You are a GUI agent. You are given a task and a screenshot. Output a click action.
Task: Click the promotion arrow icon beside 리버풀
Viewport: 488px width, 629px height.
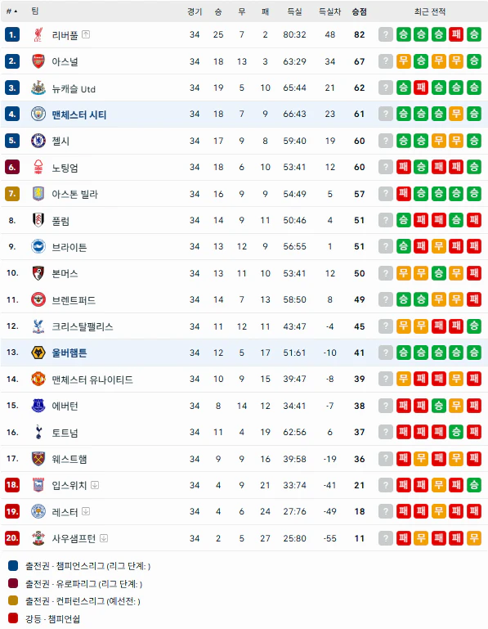(86, 34)
